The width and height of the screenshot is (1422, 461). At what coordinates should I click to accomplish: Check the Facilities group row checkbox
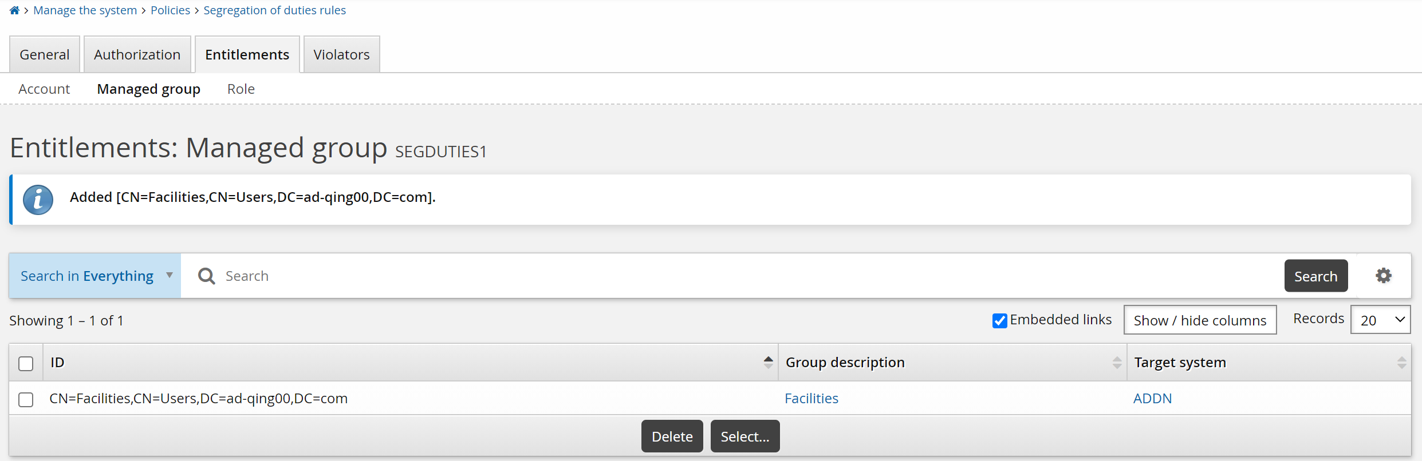coord(26,399)
